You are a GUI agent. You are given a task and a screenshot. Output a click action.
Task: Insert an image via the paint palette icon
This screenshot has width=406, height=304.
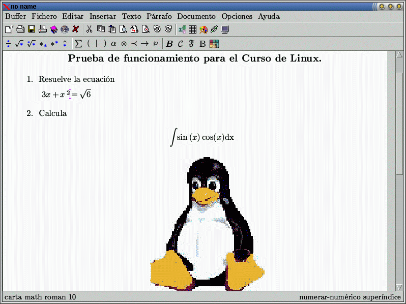point(204,29)
